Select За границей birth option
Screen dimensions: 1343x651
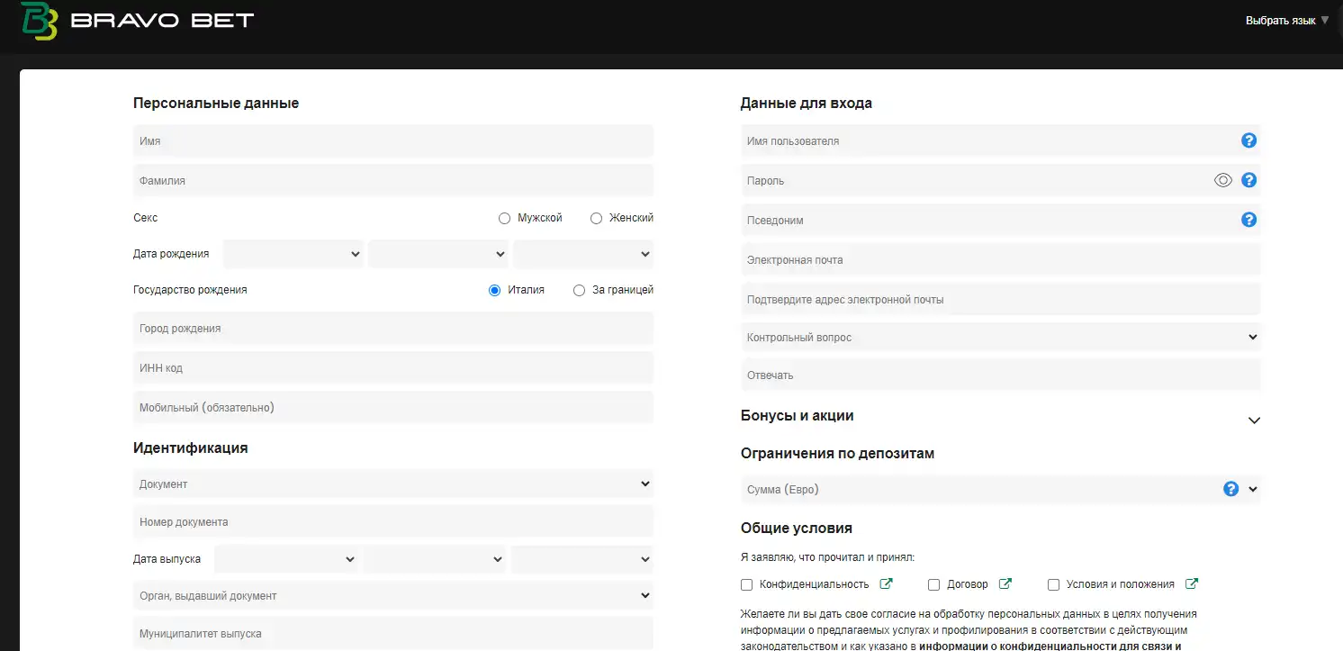[579, 290]
